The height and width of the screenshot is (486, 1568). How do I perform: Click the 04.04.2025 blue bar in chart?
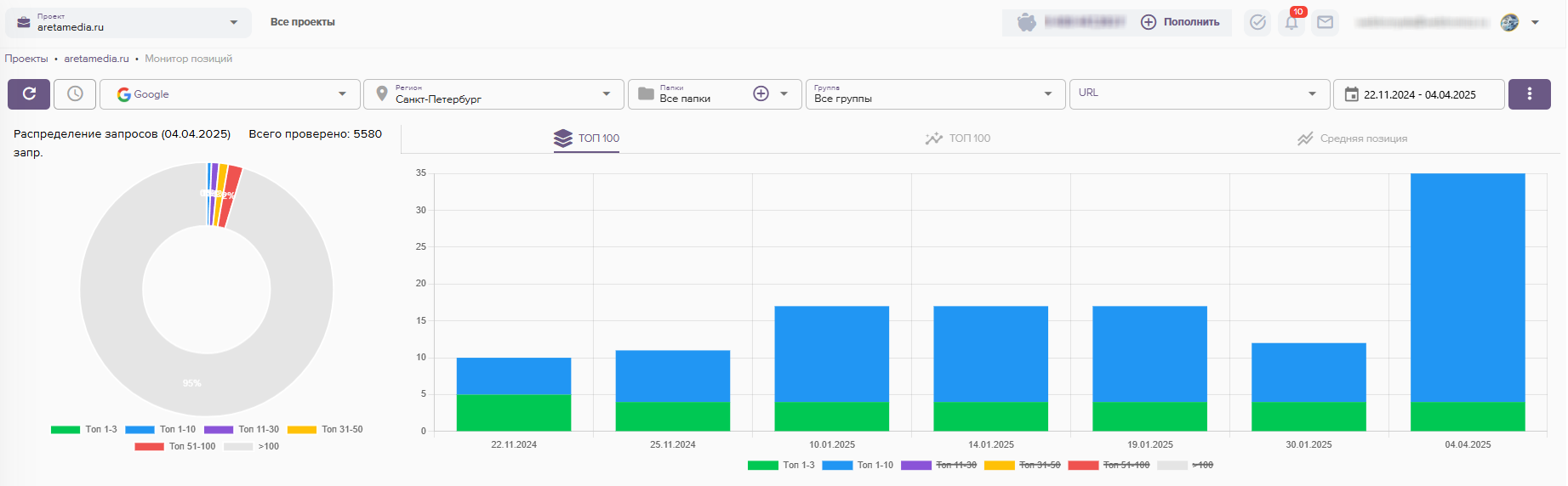(1467, 287)
